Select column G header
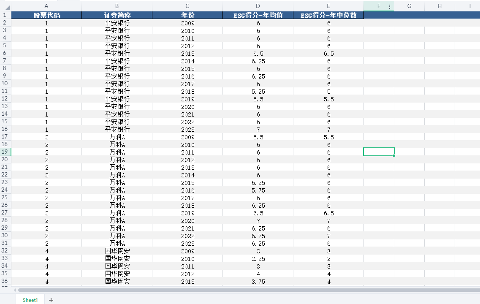Image resolution: width=480 pixels, height=304 pixels. pyautogui.click(x=409, y=6)
